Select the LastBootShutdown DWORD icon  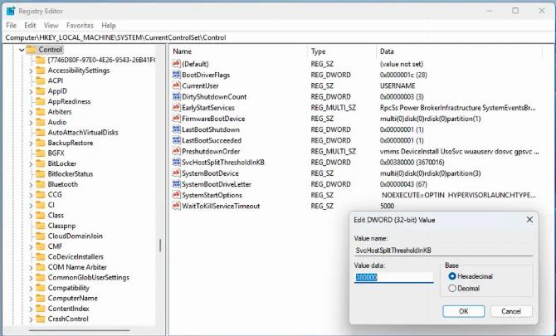176,129
